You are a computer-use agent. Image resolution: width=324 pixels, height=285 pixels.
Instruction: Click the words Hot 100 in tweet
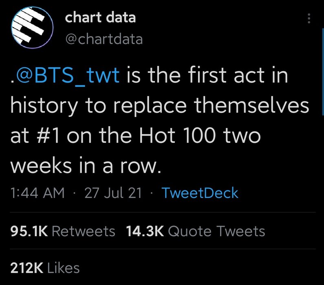tap(177, 136)
